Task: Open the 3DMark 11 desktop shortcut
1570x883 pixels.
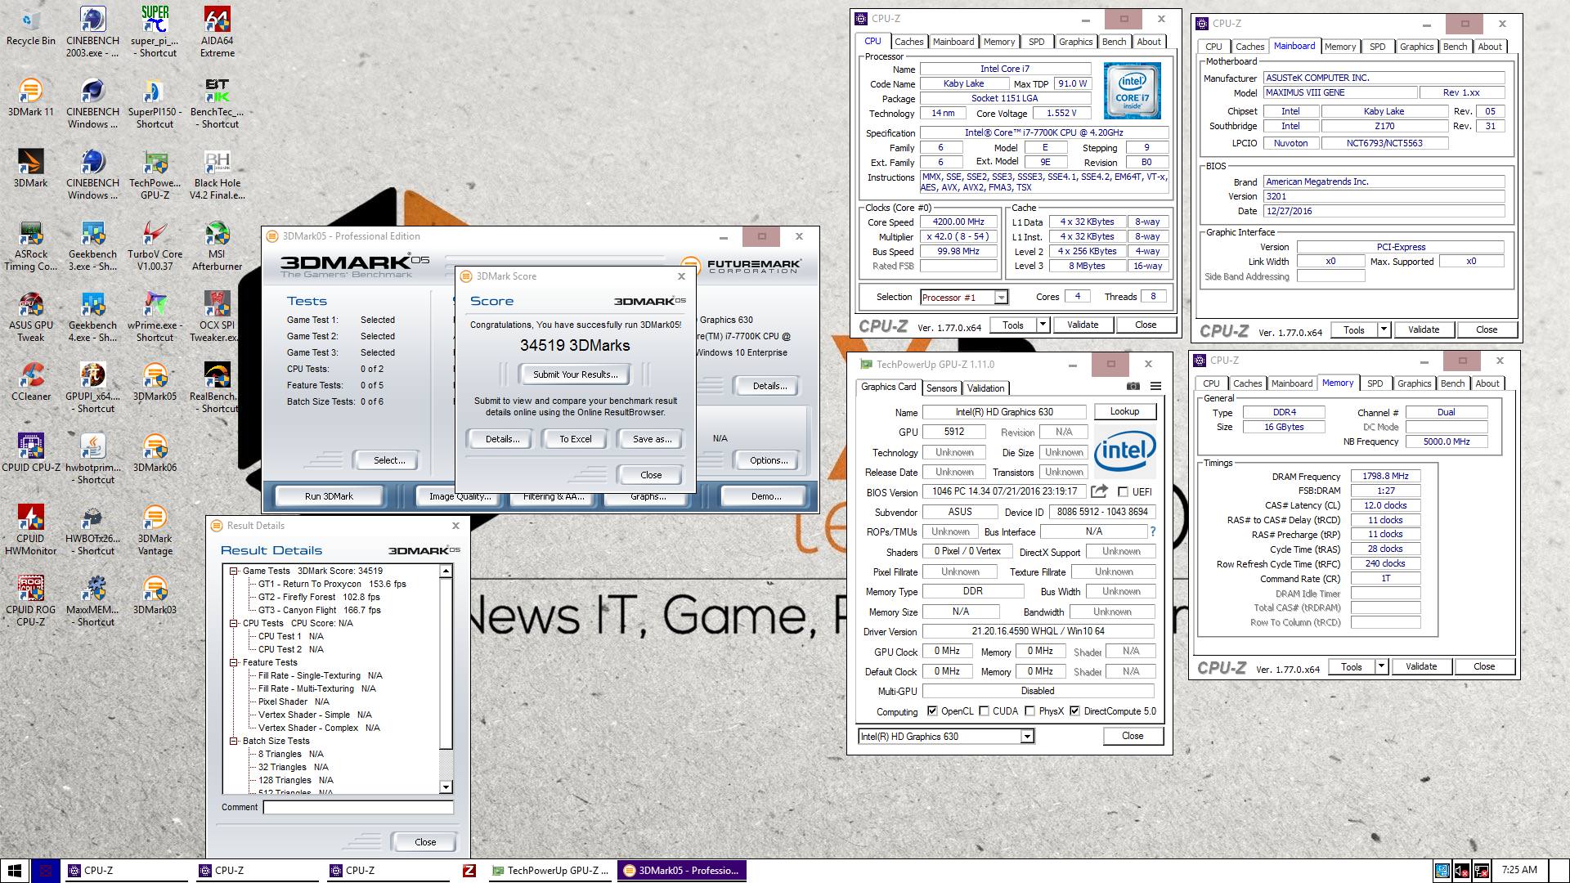Action: (x=31, y=96)
